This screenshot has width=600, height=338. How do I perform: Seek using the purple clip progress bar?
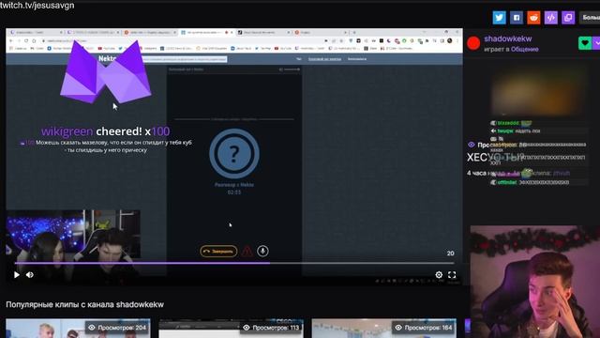tap(234, 263)
